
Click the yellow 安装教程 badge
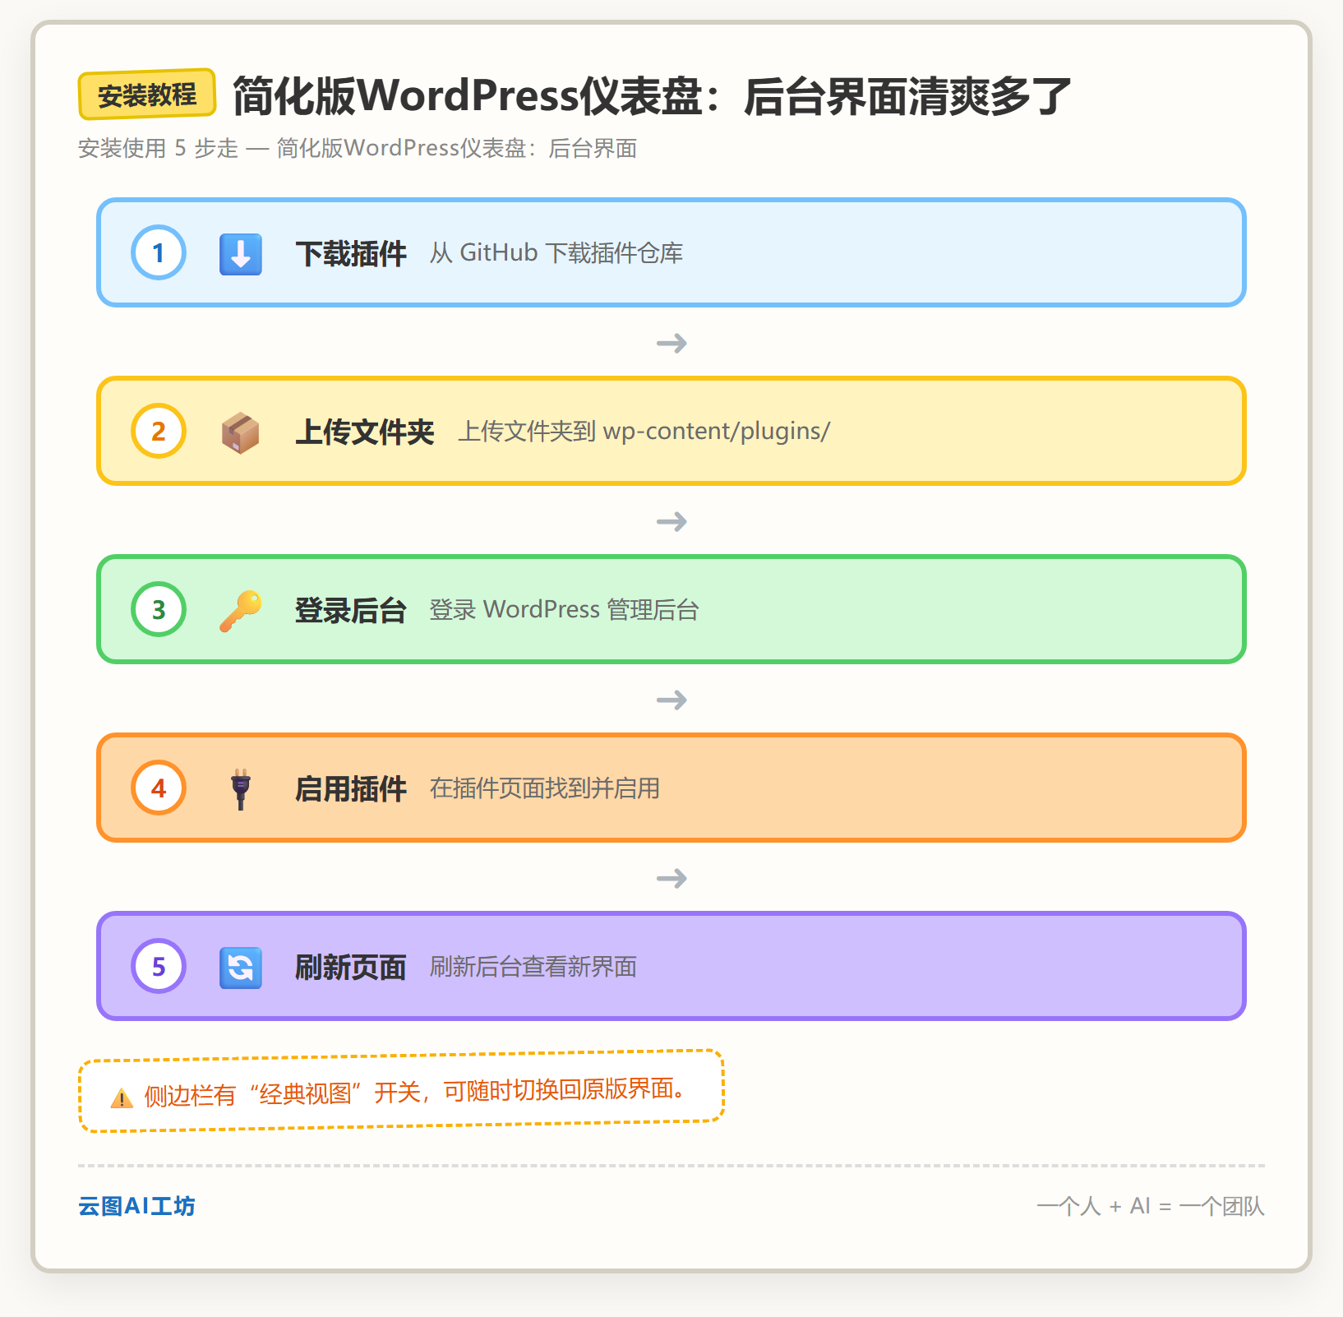147,95
